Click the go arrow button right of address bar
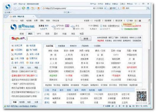 coord(118,8)
